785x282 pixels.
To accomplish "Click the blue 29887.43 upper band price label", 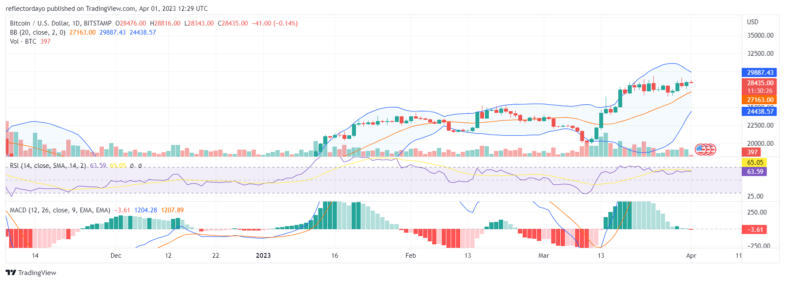I will coord(760,73).
